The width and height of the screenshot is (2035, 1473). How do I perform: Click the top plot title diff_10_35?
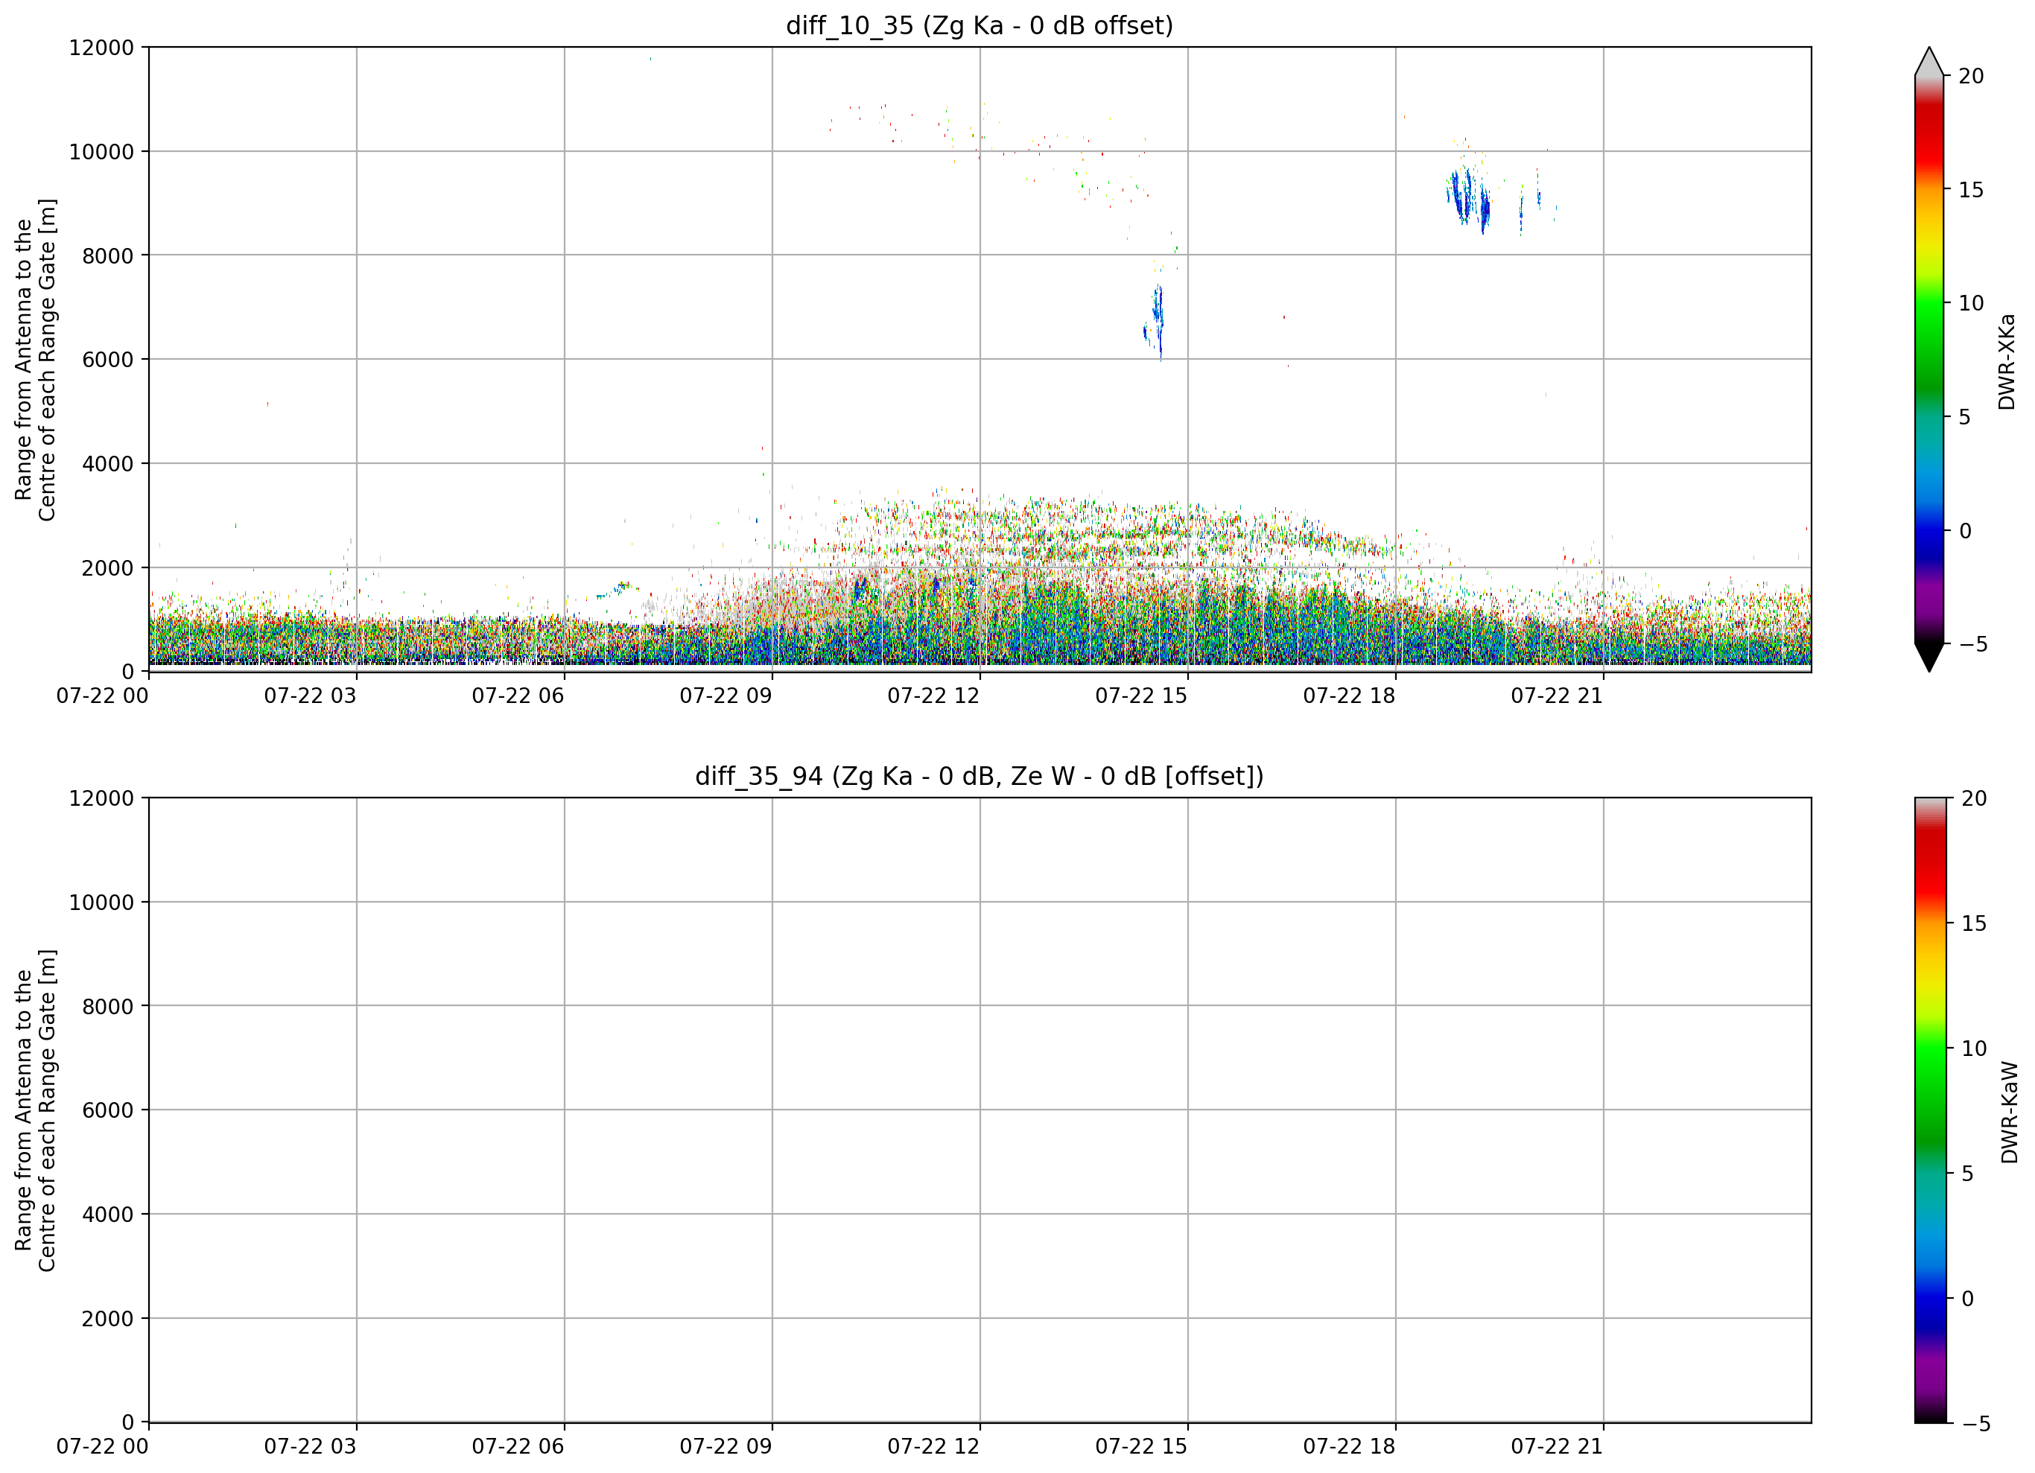(x=979, y=25)
